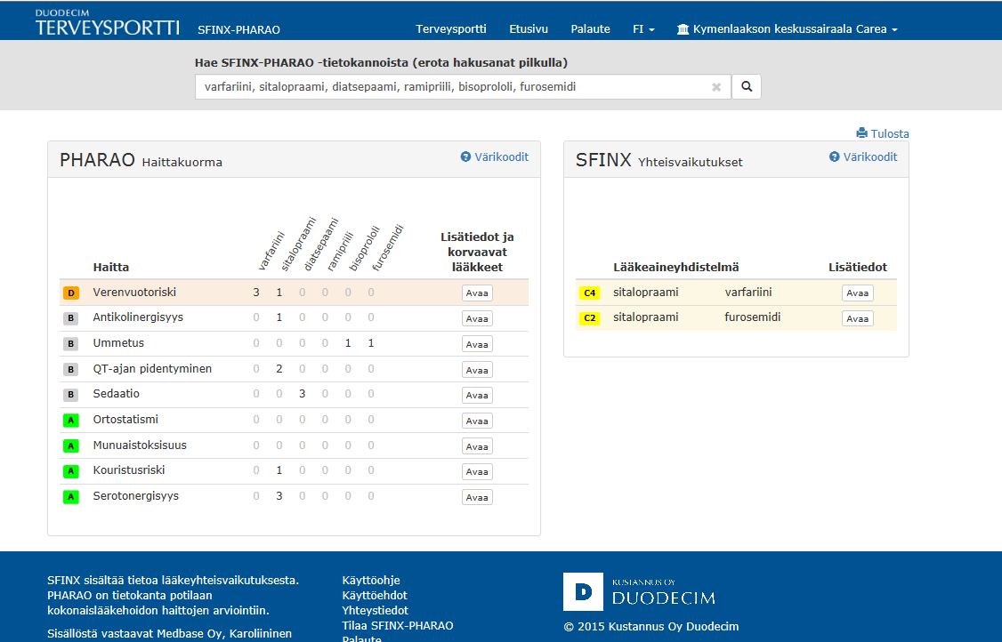Expand Kymenlaakson keskussairaala Carea dropdown
This screenshot has height=642, width=1002.
click(788, 28)
